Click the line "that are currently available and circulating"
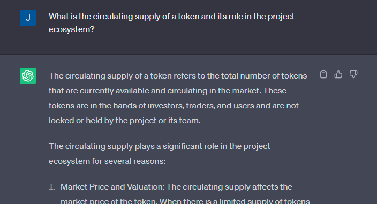The height and width of the screenshot is (204, 377). click(168, 91)
